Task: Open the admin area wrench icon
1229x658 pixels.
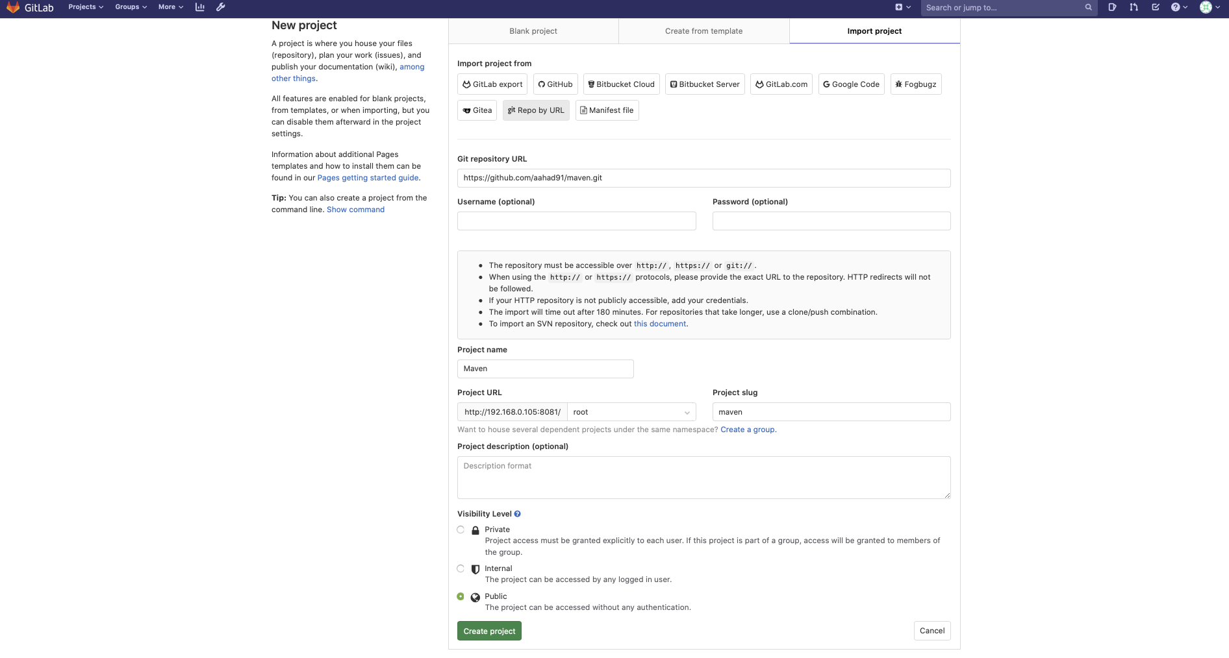Action: click(221, 7)
